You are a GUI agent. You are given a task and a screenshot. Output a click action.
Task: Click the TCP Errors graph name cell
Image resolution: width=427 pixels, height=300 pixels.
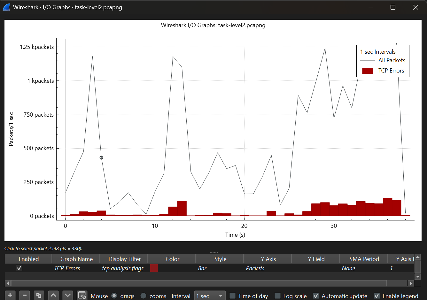pos(76,268)
